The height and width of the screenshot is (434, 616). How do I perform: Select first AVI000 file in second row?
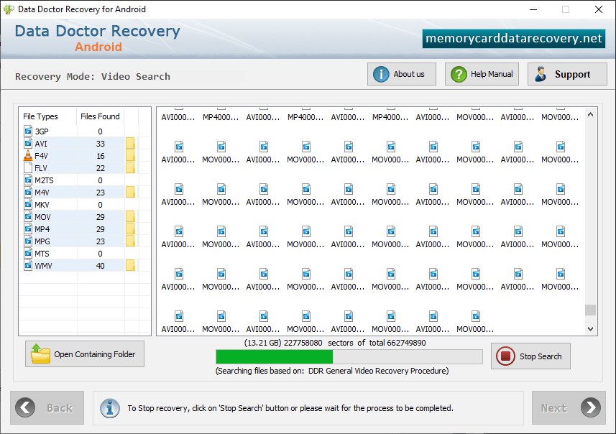coord(178,152)
